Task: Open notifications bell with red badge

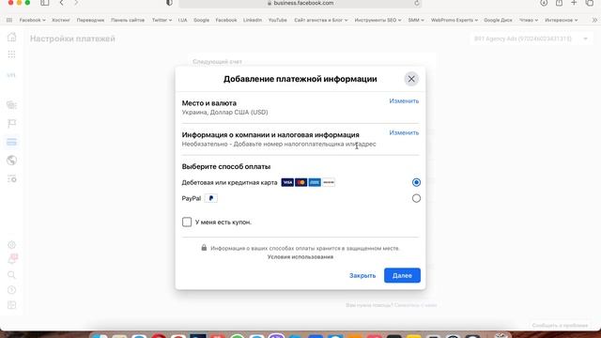Action: point(12,259)
